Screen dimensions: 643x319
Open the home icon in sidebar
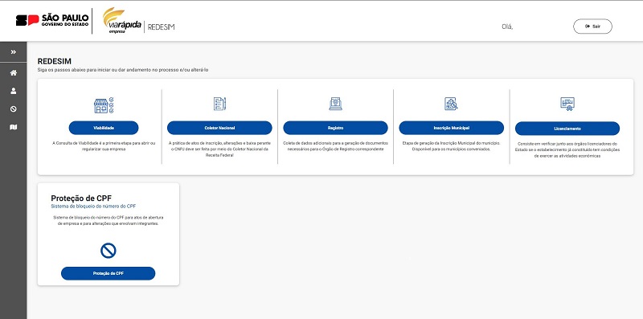click(x=13, y=73)
